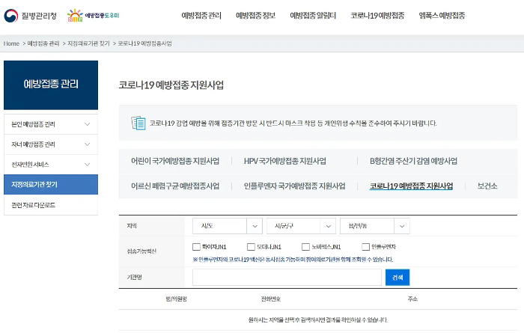
Task: Switch to 어린이 국가예방접종 지원사업 tab
Action: pos(175,161)
